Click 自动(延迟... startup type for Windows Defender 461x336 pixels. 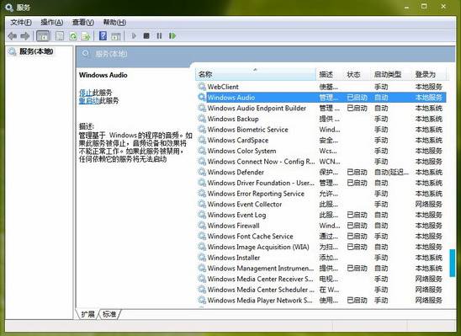(391, 172)
